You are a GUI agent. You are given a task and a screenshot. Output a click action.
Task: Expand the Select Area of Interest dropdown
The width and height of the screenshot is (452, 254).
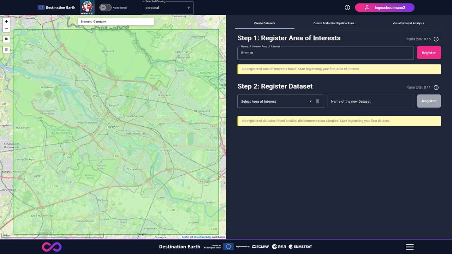click(x=275, y=101)
